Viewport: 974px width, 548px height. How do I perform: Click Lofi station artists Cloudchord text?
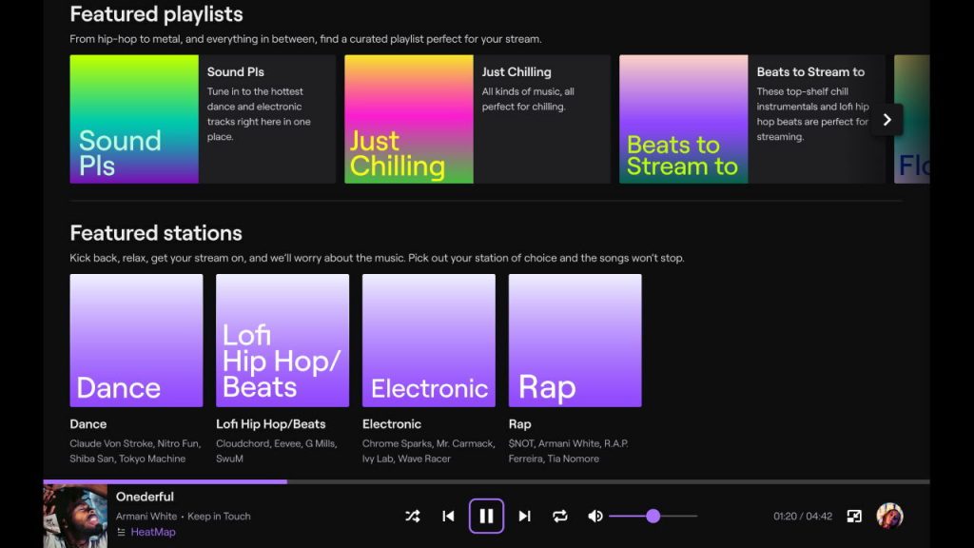coord(277,450)
